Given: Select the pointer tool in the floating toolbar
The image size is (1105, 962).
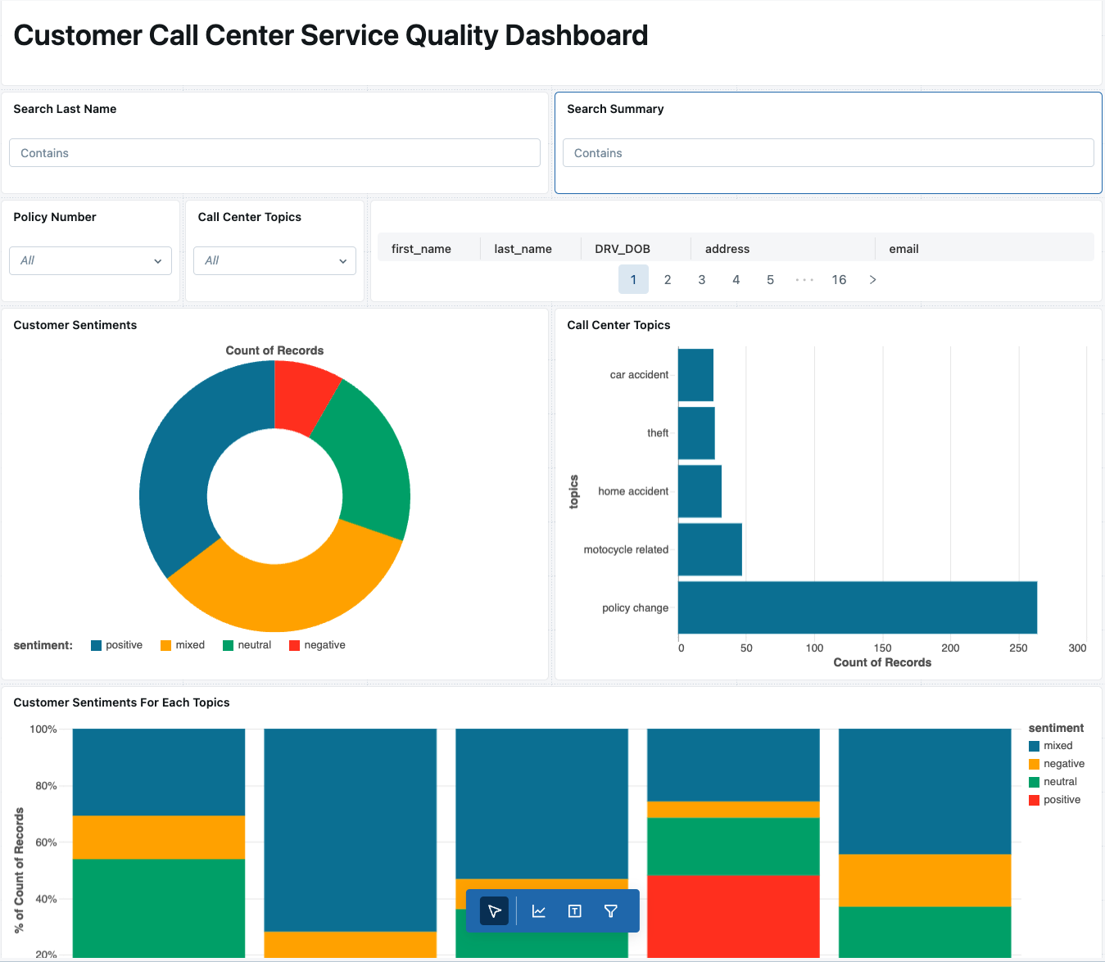Looking at the screenshot, I should (x=494, y=911).
